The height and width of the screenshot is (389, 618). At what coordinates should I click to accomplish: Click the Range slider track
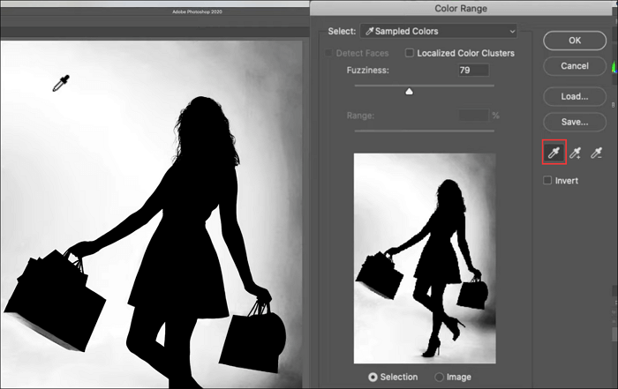[424, 130]
